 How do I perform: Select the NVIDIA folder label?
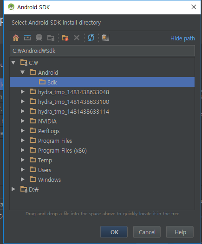[x=47, y=121]
